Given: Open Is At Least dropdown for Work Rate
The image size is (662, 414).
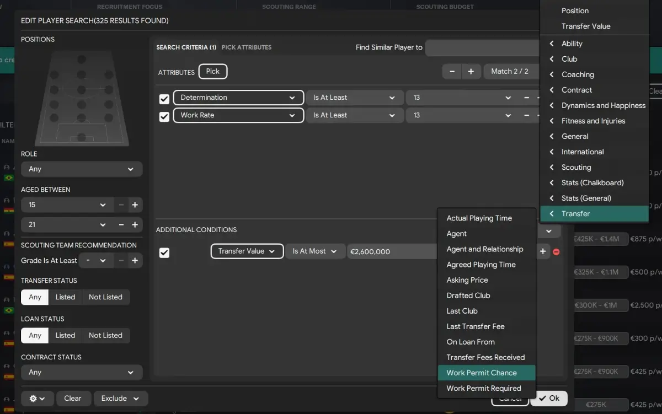Looking at the screenshot, I should coord(354,115).
